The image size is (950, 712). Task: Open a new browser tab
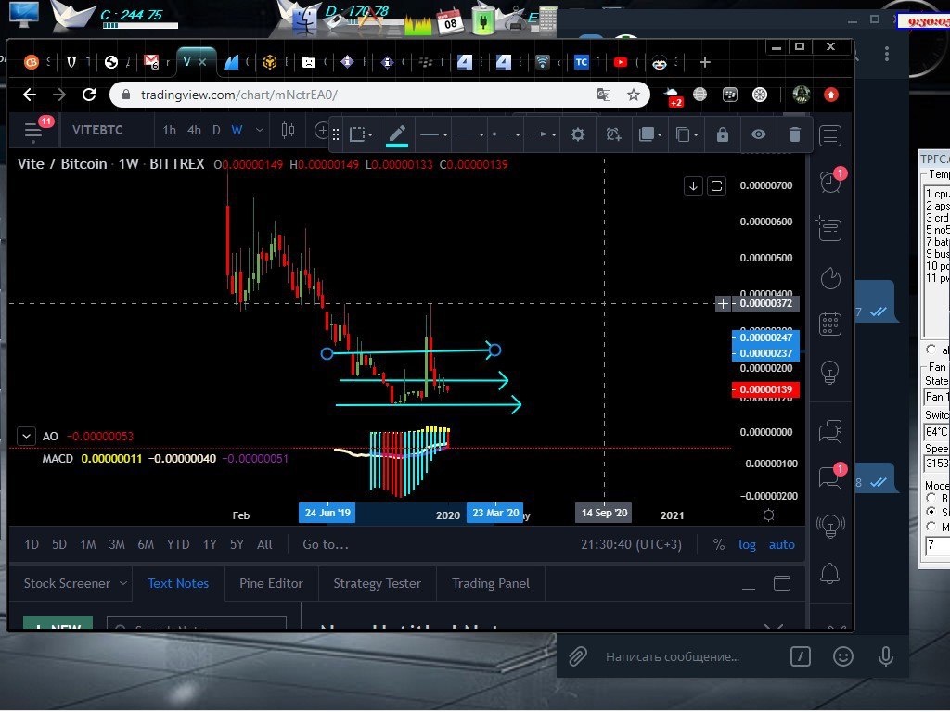click(x=705, y=62)
